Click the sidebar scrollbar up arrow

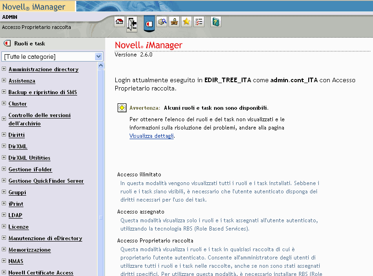(101, 65)
